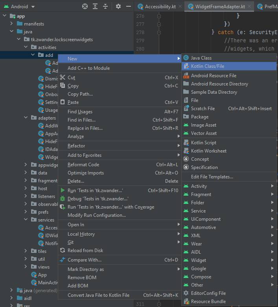Collapse the app module tree node

(4, 15)
